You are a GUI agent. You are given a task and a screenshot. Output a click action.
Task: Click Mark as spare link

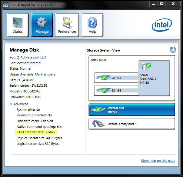tap(45, 74)
